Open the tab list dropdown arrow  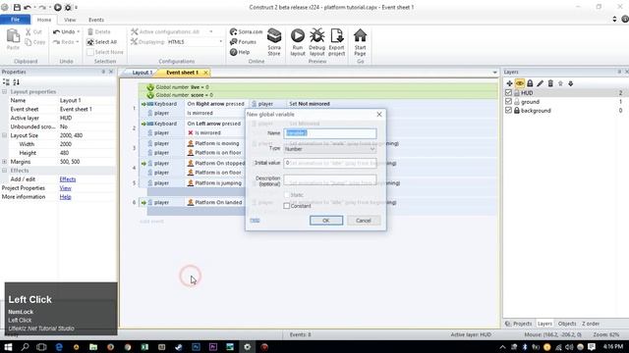click(494, 73)
